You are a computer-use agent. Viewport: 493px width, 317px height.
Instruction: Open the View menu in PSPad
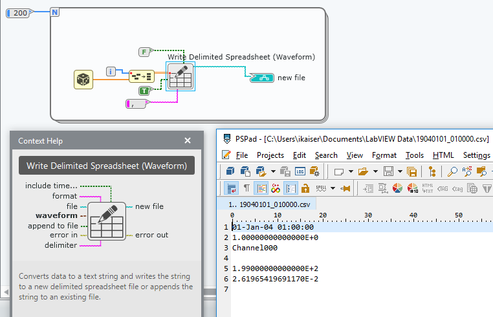coord(355,155)
